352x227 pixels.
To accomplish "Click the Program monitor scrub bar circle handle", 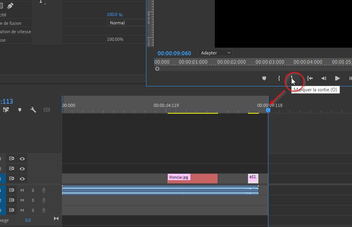I will pos(157,69).
